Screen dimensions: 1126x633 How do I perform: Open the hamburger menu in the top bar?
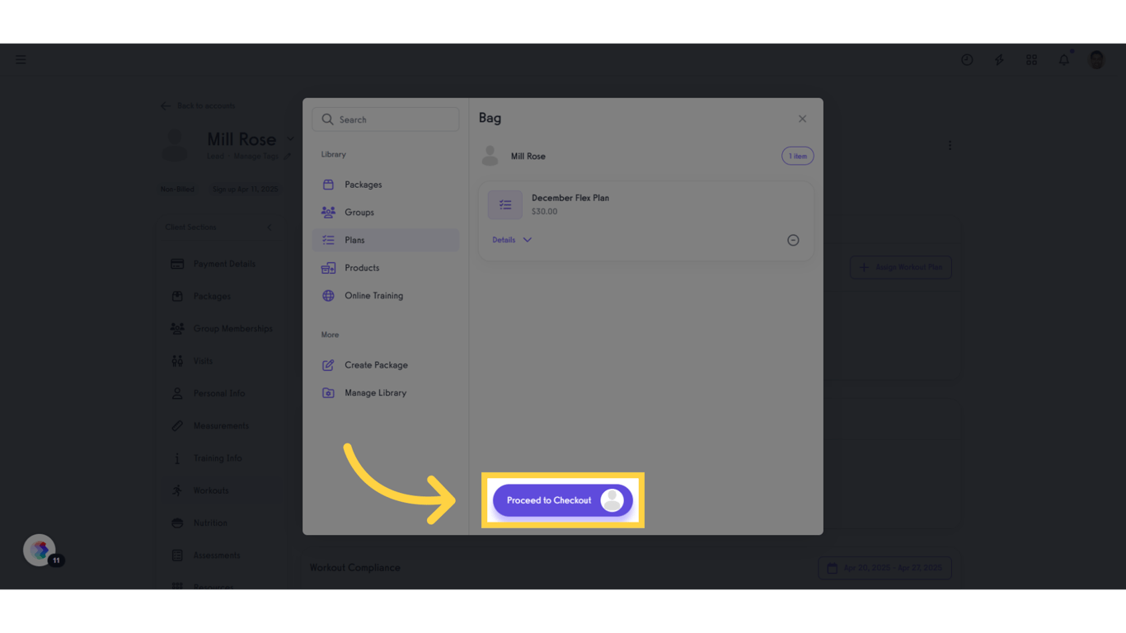coord(21,60)
